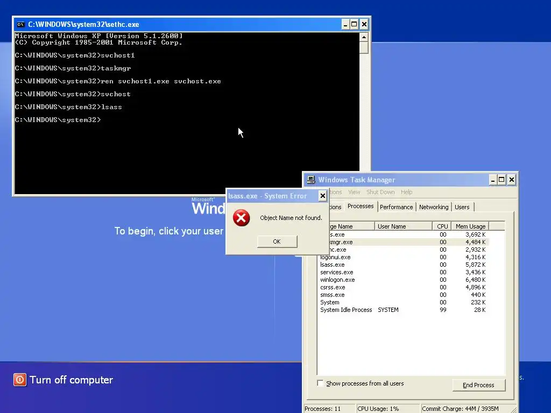Close the Windows Task Manager window
Viewport: 551px width, 413px height.
512,180
